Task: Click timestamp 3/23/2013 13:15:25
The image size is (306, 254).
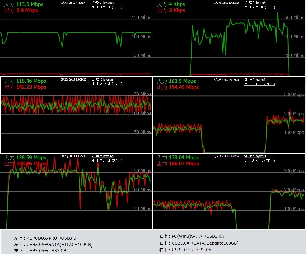Action: pyautogui.click(x=226, y=80)
